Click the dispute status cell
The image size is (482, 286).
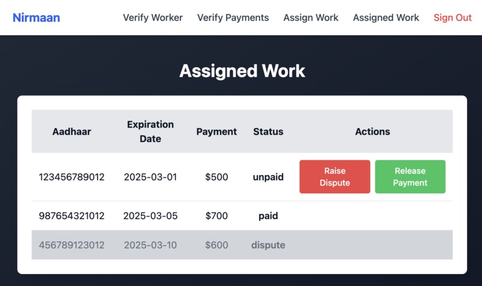268,245
